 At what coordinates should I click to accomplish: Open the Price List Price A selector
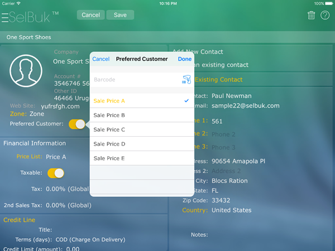[56, 157]
